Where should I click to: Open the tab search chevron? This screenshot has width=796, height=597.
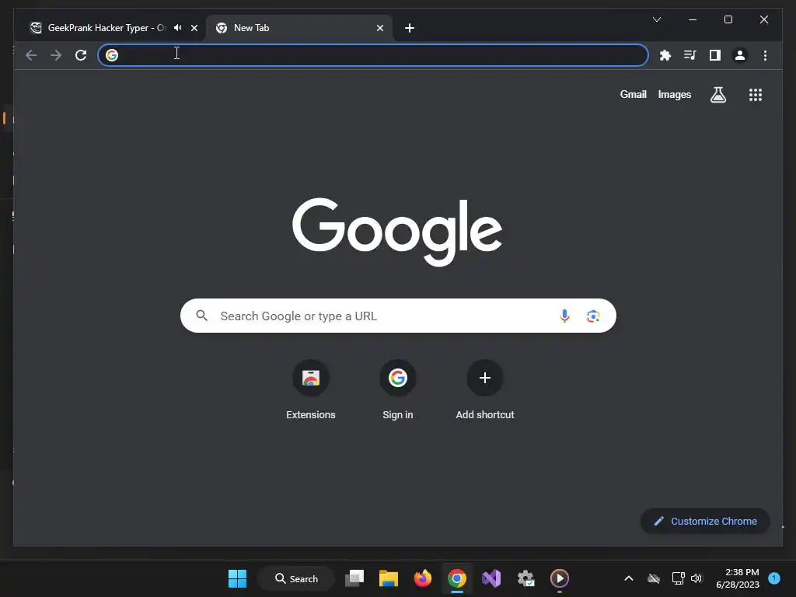[656, 19]
